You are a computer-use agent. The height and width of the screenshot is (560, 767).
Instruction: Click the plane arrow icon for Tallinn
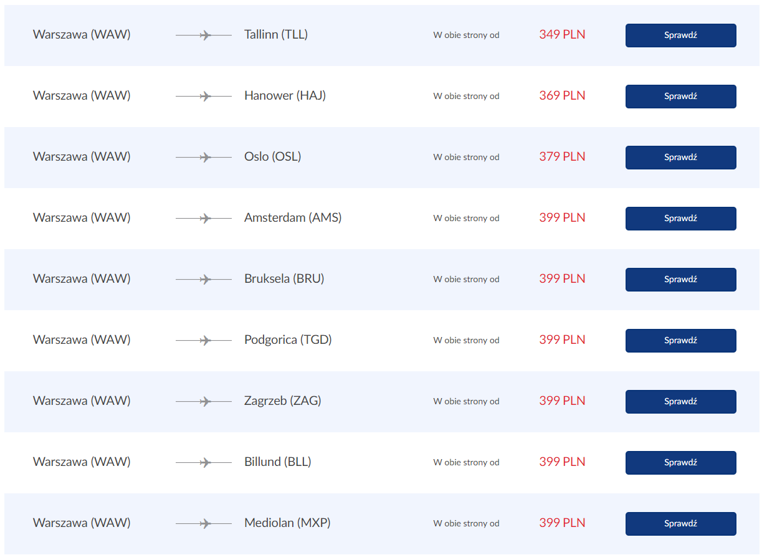pyautogui.click(x=204, y=36)
